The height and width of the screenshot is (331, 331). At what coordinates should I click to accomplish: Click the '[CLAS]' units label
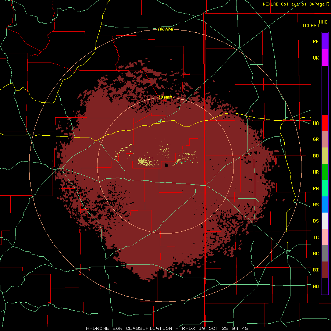(311, 25)
